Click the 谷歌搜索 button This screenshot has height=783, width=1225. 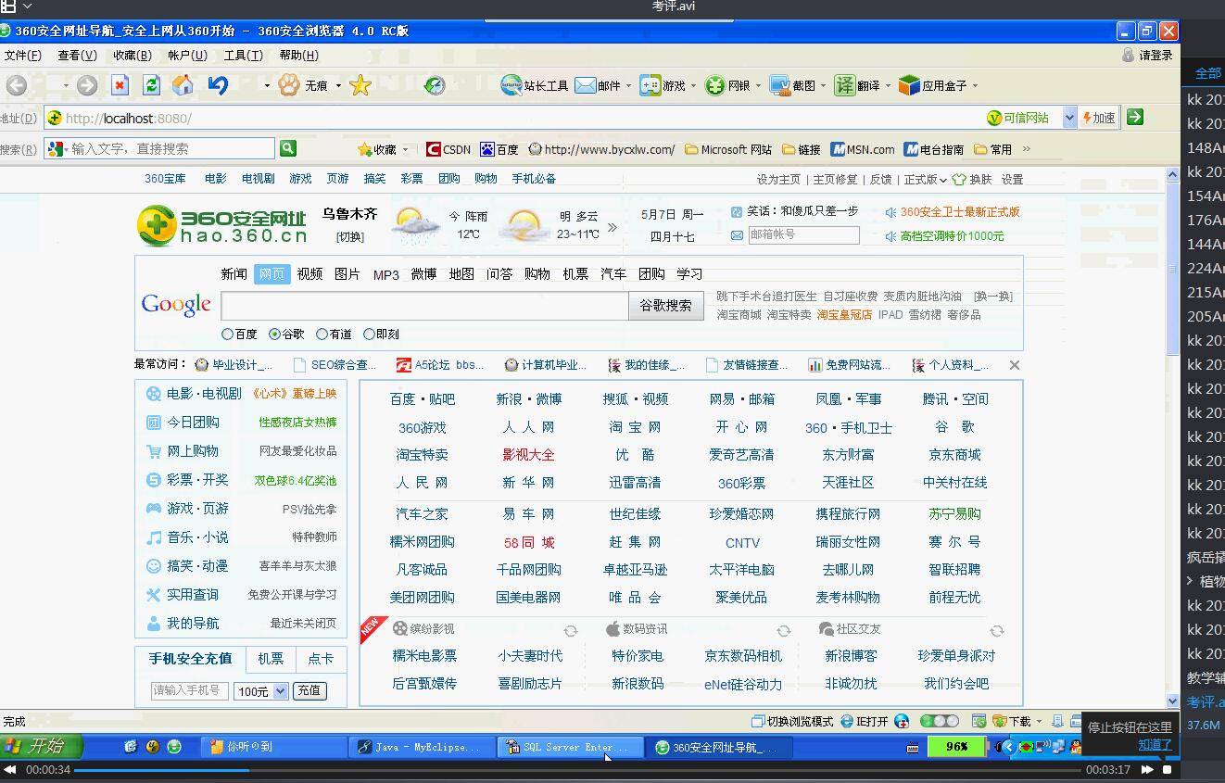[665, 305]
